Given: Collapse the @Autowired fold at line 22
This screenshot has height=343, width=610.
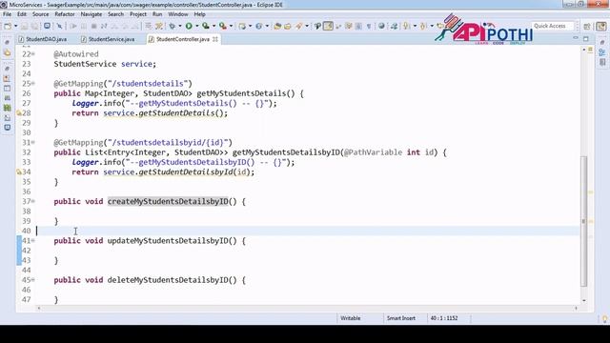Looking at the screenshot, I should pyautogui.click(x=33, y=54).
